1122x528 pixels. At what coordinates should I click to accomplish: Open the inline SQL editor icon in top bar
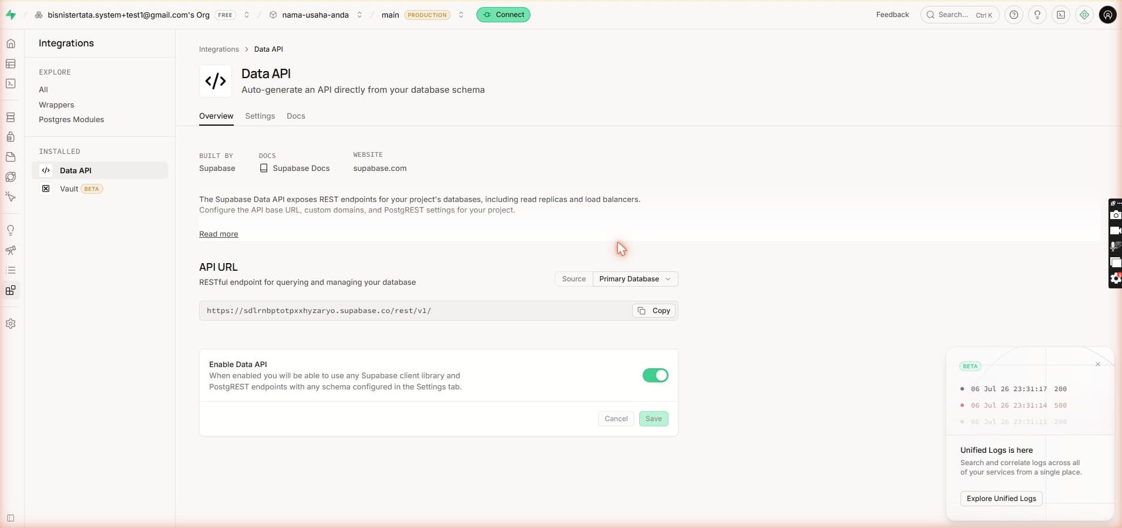[1061, 15]
